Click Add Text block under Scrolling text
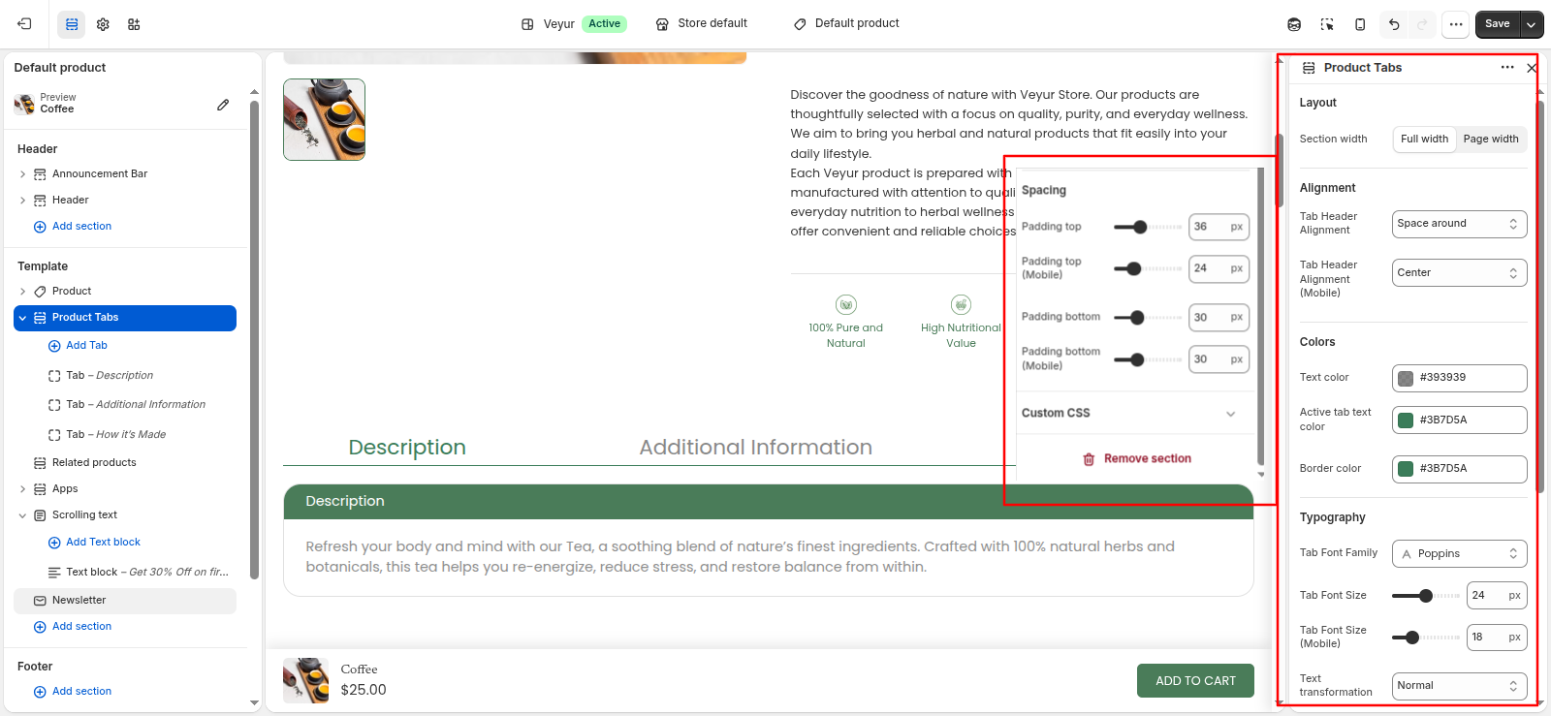The height and width of the screenshot is (716, 1551). coord(94,543)
